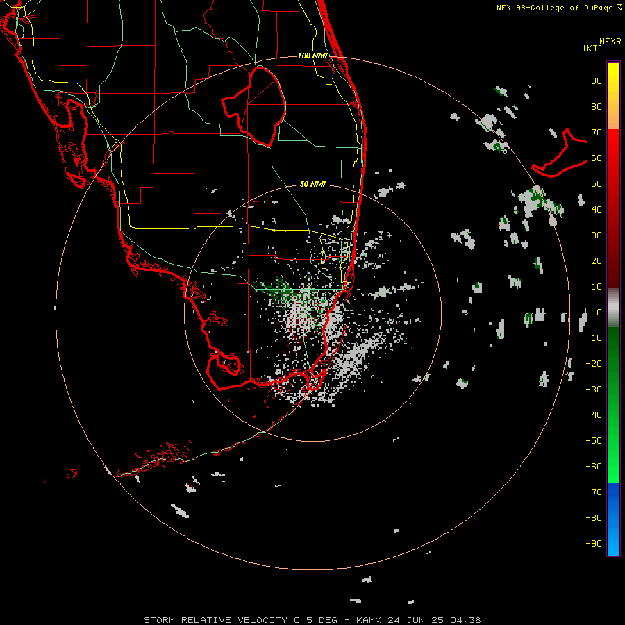Click the positive 60 knot scale label
The height and width of the screenshot is (625, 625).
coord(597,158)
